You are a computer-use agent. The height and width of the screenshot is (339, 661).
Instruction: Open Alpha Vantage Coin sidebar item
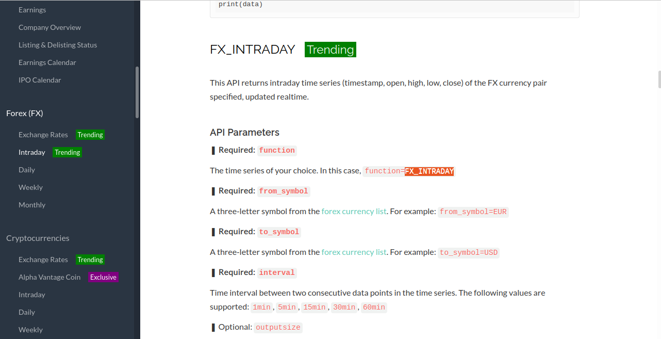(x=49, y=277)
